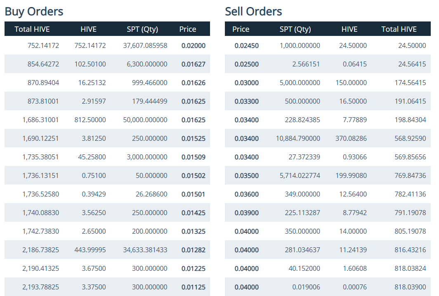Select buy order priced 0.01125

click(107, 287)
